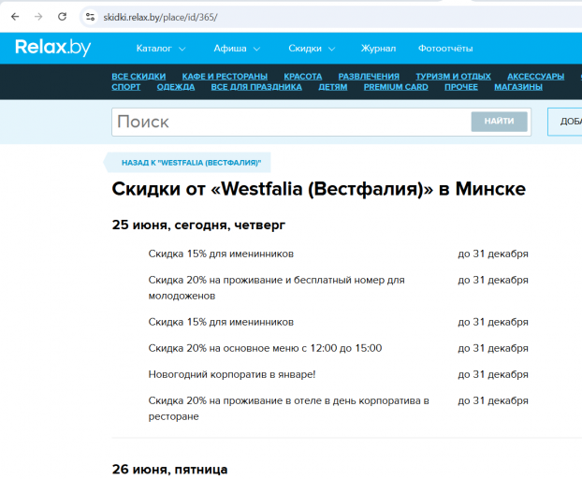Click the browser forward arrow

[38, 17]
